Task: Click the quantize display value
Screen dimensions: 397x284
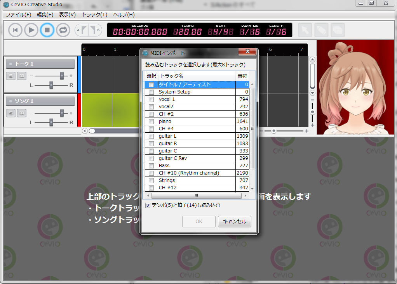Action: point(250,32)
